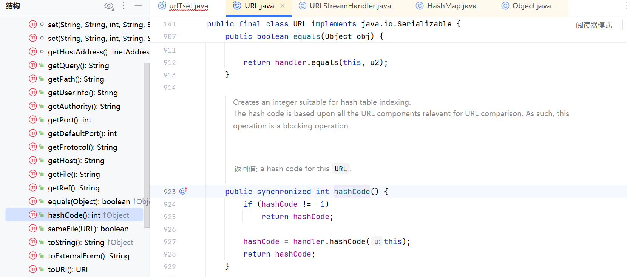Click line number 927 in gutter
Image resolution: width=627 pixels, height=277 pixels.
[x=170, y=242]
